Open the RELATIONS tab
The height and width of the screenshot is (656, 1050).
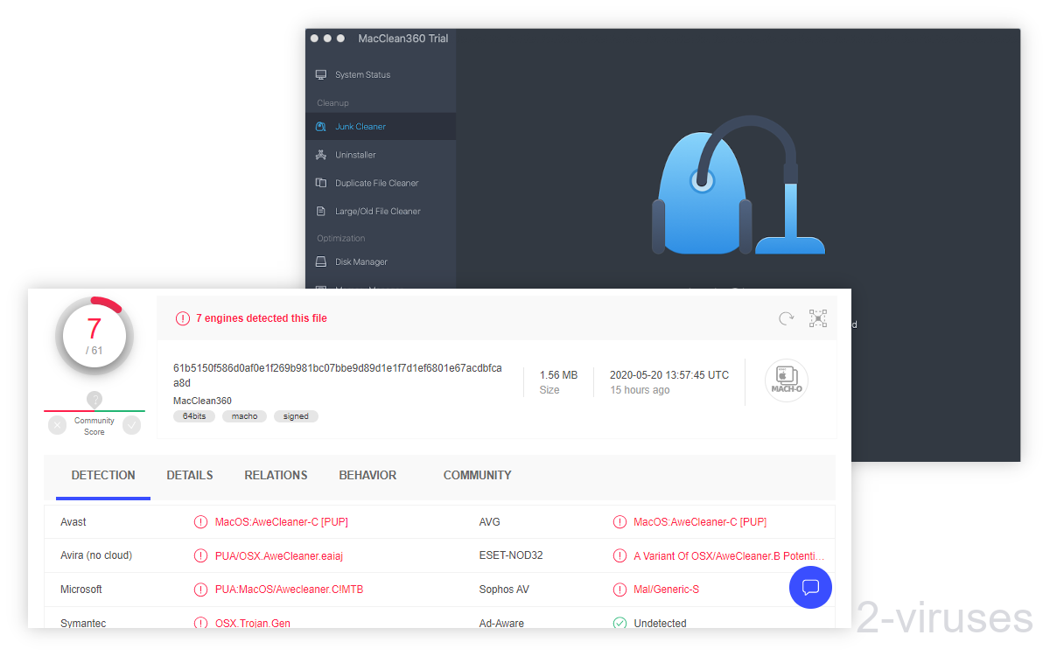tap(276, 475)
